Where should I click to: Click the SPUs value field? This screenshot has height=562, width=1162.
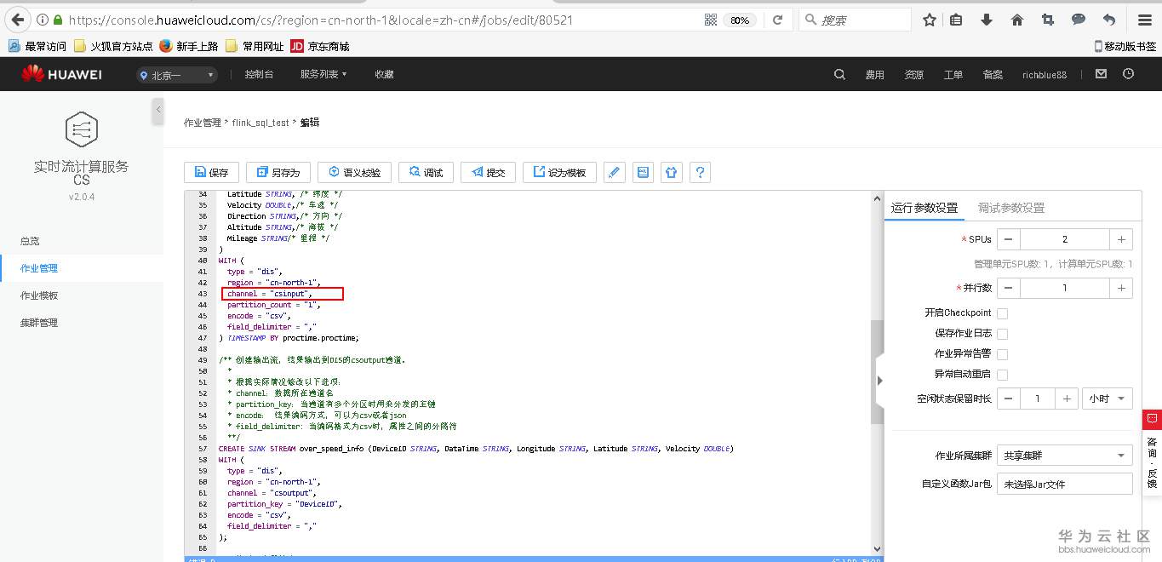(1064, 239)
